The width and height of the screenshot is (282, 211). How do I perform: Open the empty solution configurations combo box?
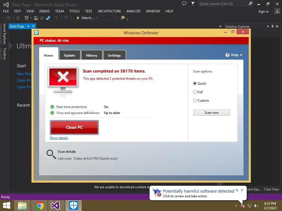(108, 18)
